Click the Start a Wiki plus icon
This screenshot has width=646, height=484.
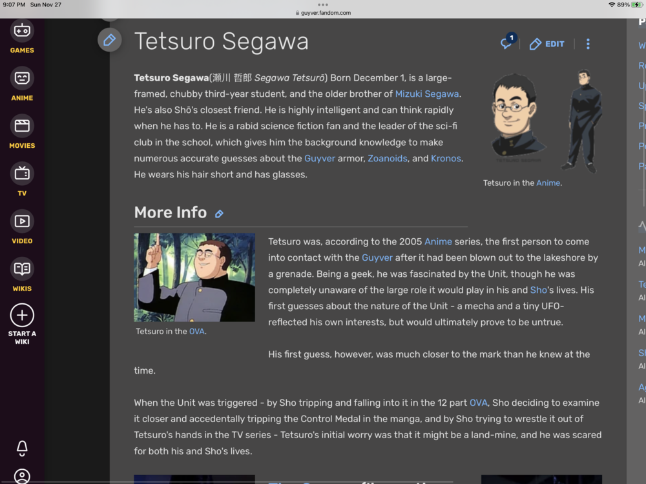coord(22,316)
